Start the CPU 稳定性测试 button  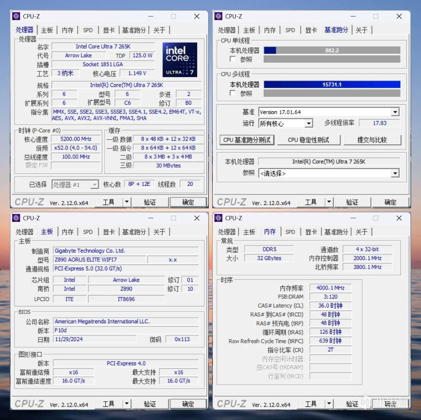coord(309,140)
